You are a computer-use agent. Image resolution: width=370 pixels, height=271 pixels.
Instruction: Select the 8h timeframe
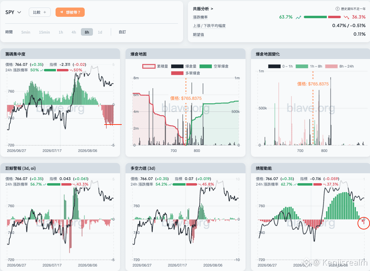[87, 32]
